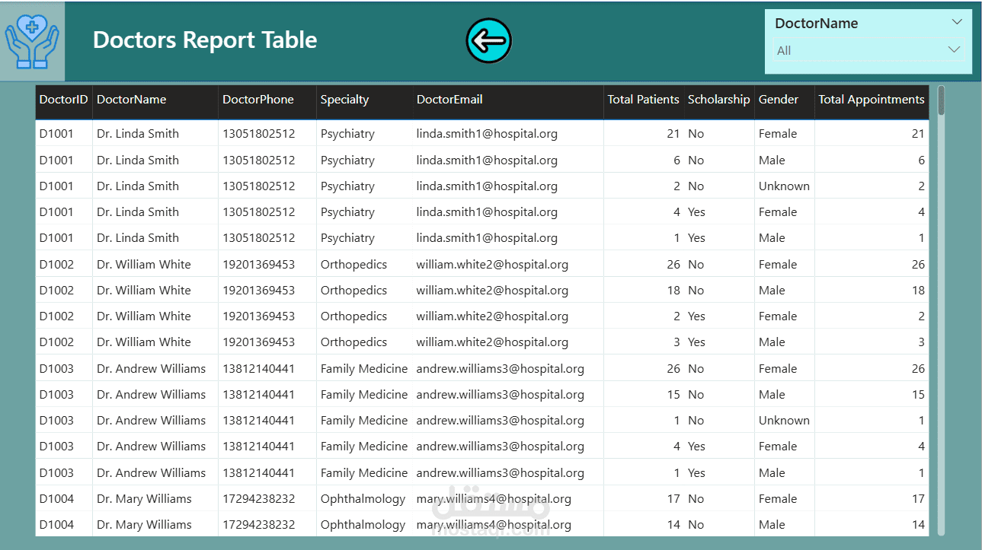This screenshot has height=550, width=982.
Task: Select Ophthalmology in Mary Williams 14-patient row
Action: (363, 525)
